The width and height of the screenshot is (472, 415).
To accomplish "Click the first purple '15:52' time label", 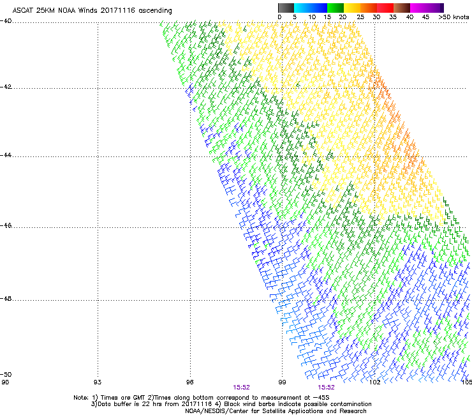I will click(241, 388).
